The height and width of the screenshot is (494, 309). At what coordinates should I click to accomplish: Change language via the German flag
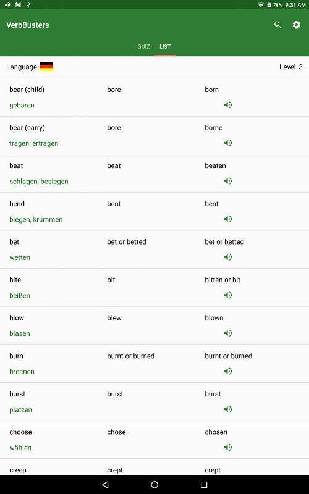pos(47,67)
